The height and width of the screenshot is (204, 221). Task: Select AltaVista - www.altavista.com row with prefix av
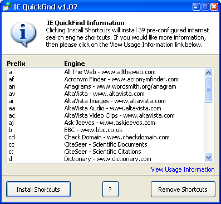105,94
